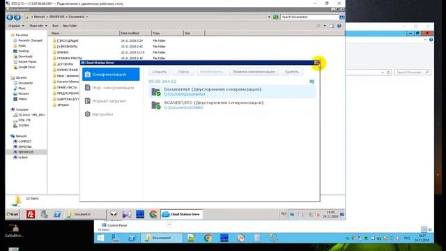Image resolution: width=446 pixels, height=251 pixels.
Task: Click the Пауза button
Action: (183, 72)
